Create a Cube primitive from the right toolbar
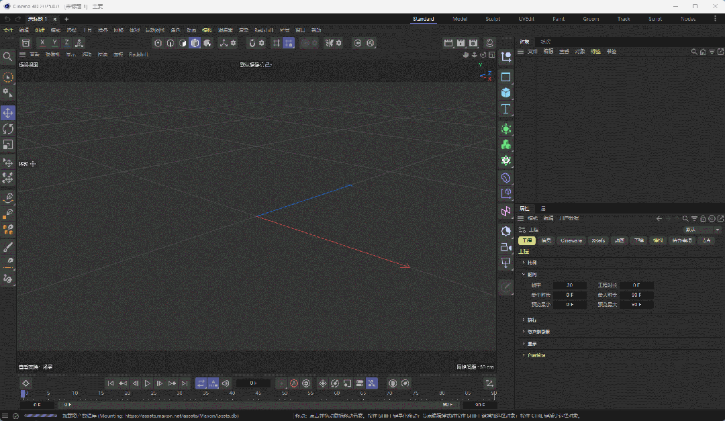Viewport: 725px width, 421px height. (506, 93)
